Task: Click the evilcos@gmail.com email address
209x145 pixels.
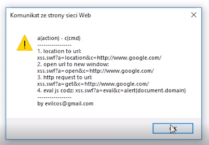Action: point(69,104)
